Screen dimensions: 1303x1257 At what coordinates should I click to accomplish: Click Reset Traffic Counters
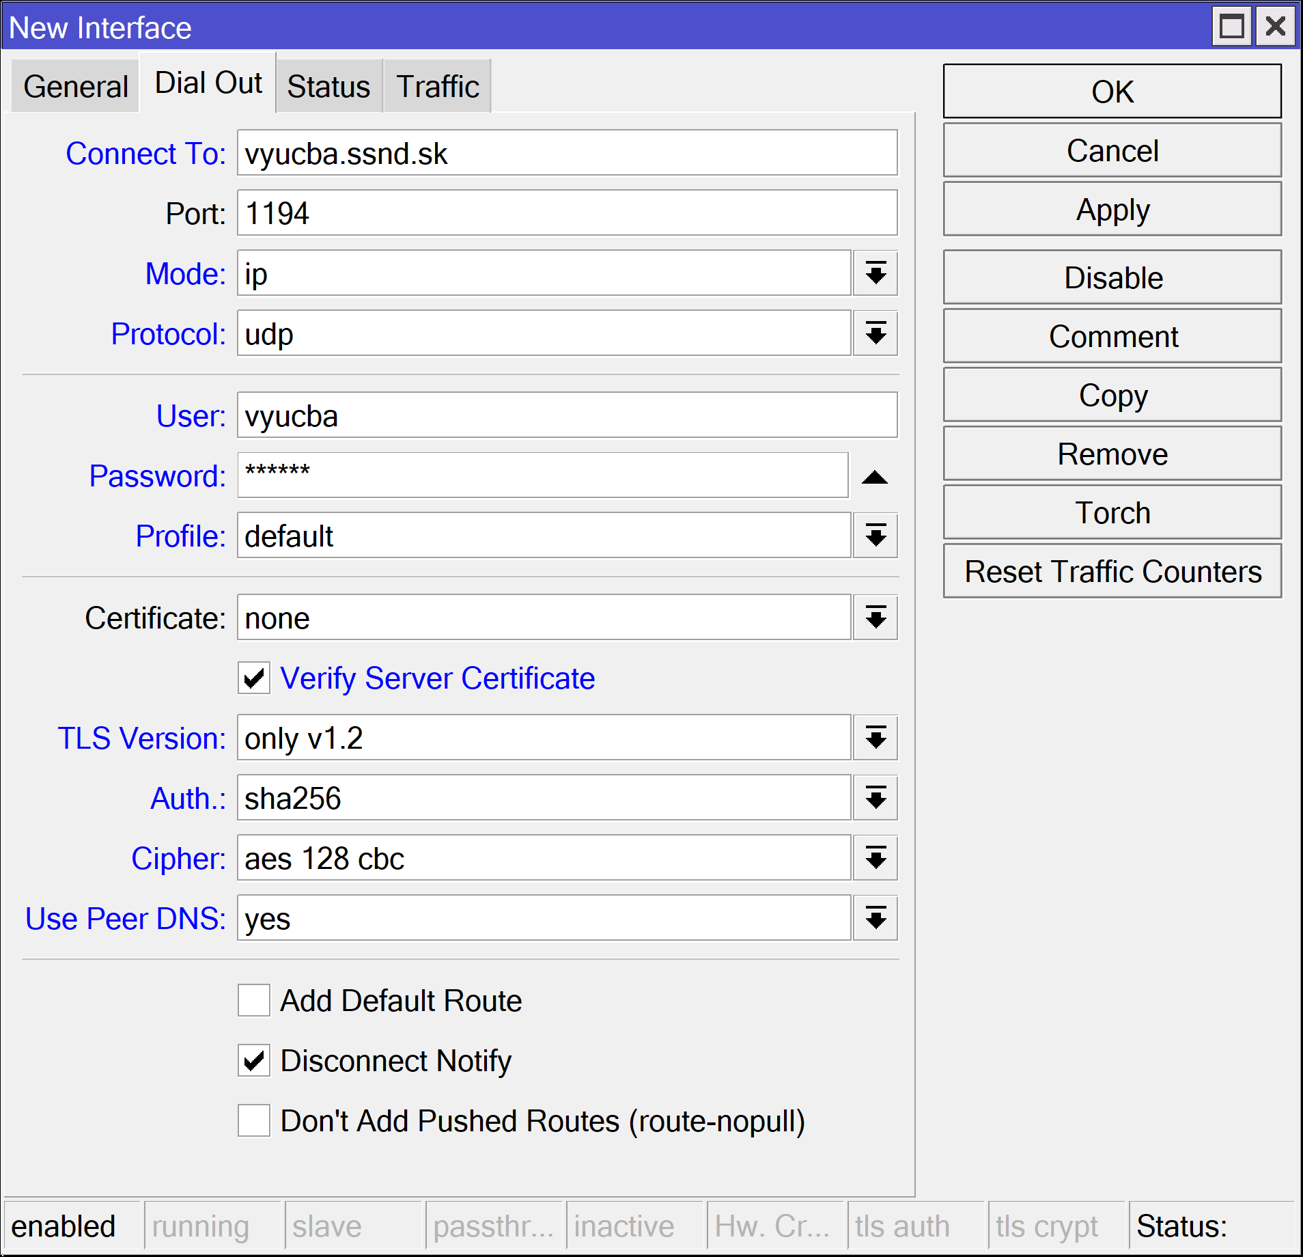(x=1112, y=570)
